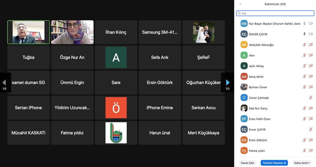Toggle Eda Nur Genç's muted microphone
The height and width of the screenshot is (167, 316).
pyautogui.click(x=304, y=108)
